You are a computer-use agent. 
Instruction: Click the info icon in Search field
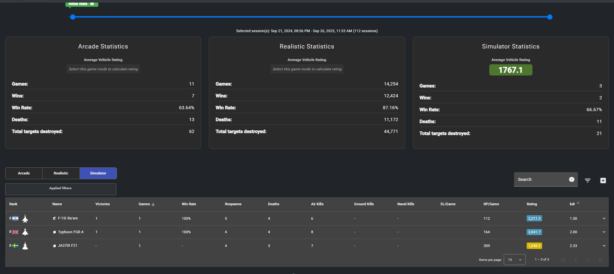tap(571, 180)
